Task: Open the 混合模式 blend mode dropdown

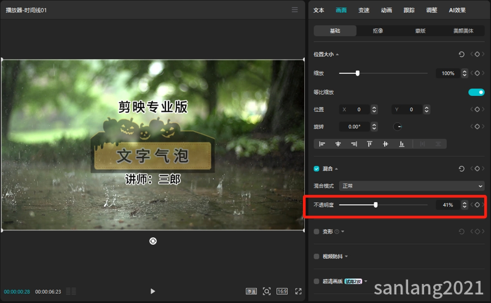Action: (412, 186)
